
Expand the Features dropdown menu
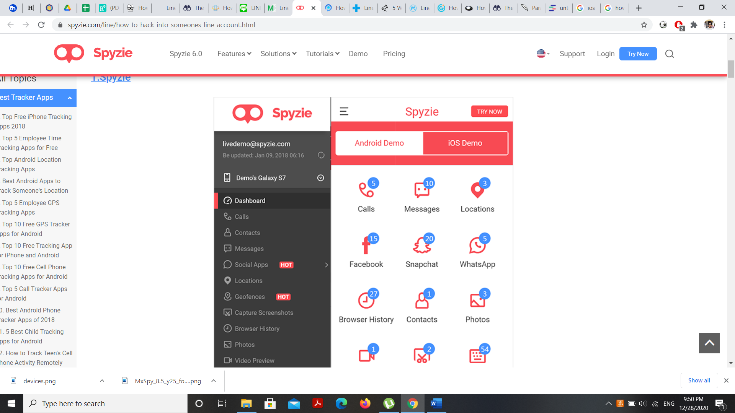pos(234,54)
